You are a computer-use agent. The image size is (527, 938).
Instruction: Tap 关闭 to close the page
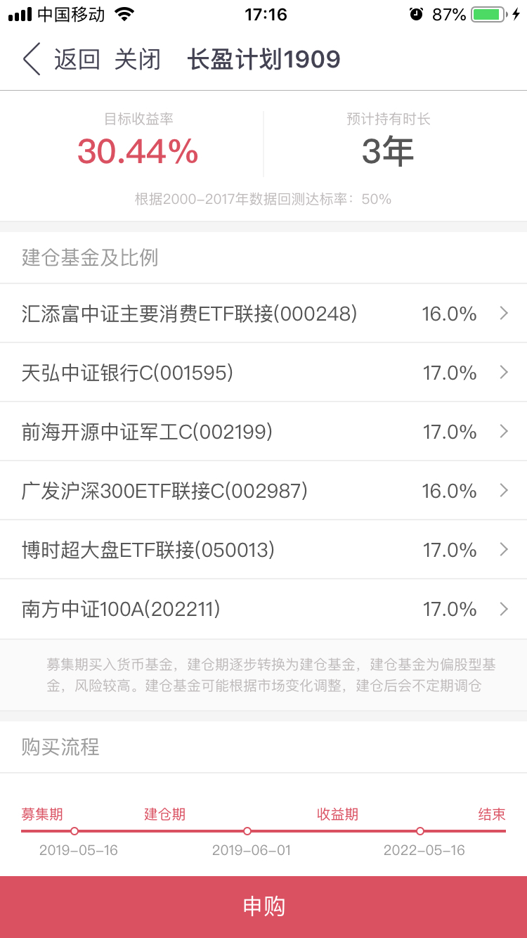138,60
